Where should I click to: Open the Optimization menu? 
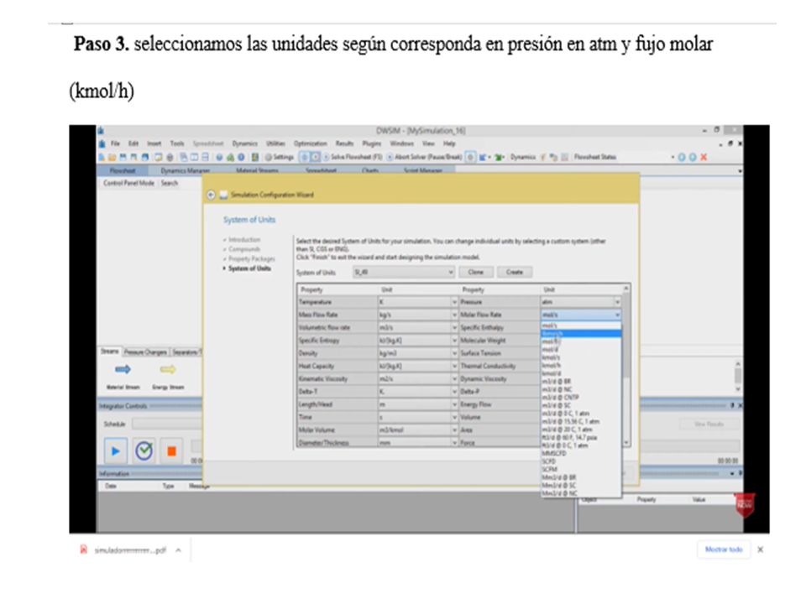coord(311,143)
